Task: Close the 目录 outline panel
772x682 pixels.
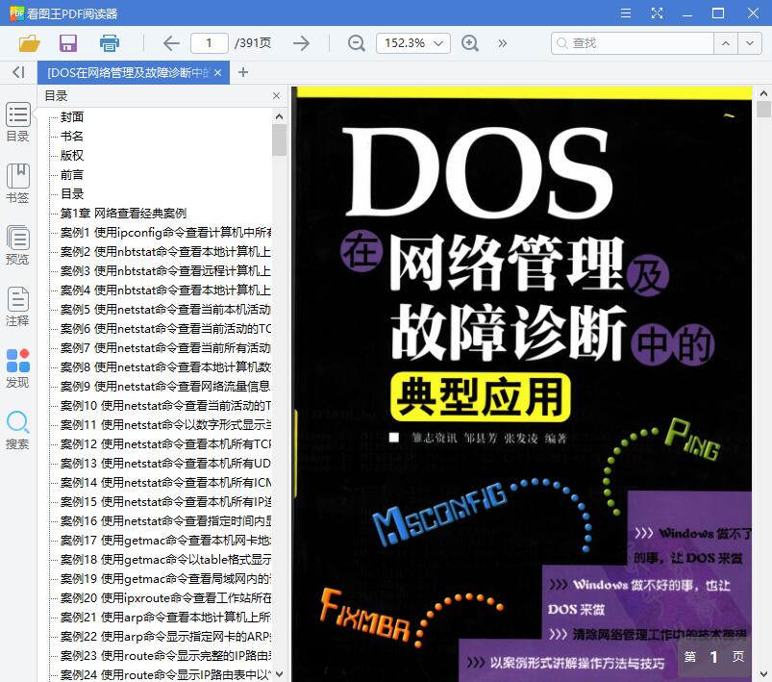Action: [276, 95]
